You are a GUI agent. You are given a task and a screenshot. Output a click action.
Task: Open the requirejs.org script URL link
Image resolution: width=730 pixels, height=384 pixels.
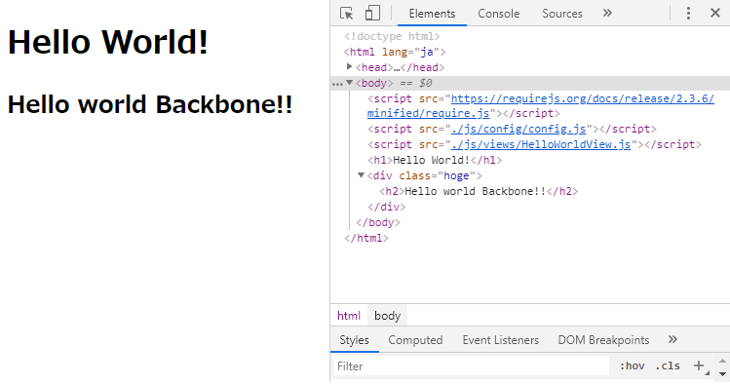[583, 98]
